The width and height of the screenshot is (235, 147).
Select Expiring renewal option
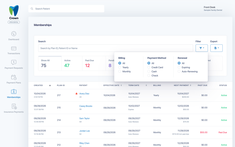[179, 67]
